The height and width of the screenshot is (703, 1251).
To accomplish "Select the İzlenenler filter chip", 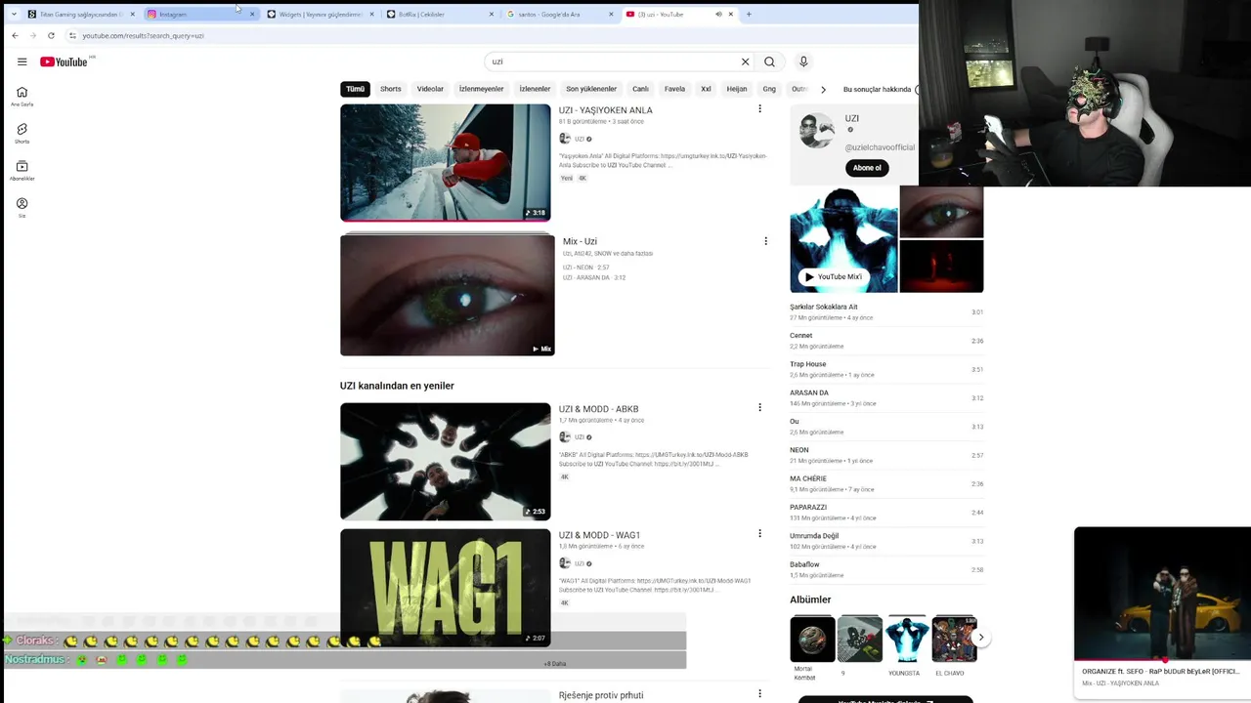I will coord(535,89).
